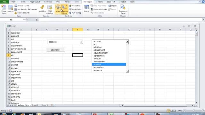
Task: Switch to the Insert ribbon tab
Action: 23,2
